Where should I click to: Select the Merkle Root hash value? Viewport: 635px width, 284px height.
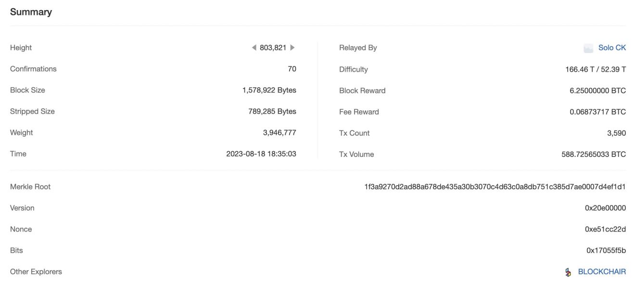pyautogui.click(x=495, y=187)
